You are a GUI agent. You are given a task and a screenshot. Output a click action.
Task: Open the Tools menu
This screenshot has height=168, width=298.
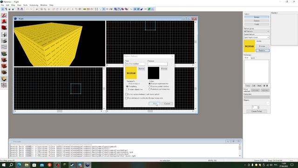tap(25, 5)
